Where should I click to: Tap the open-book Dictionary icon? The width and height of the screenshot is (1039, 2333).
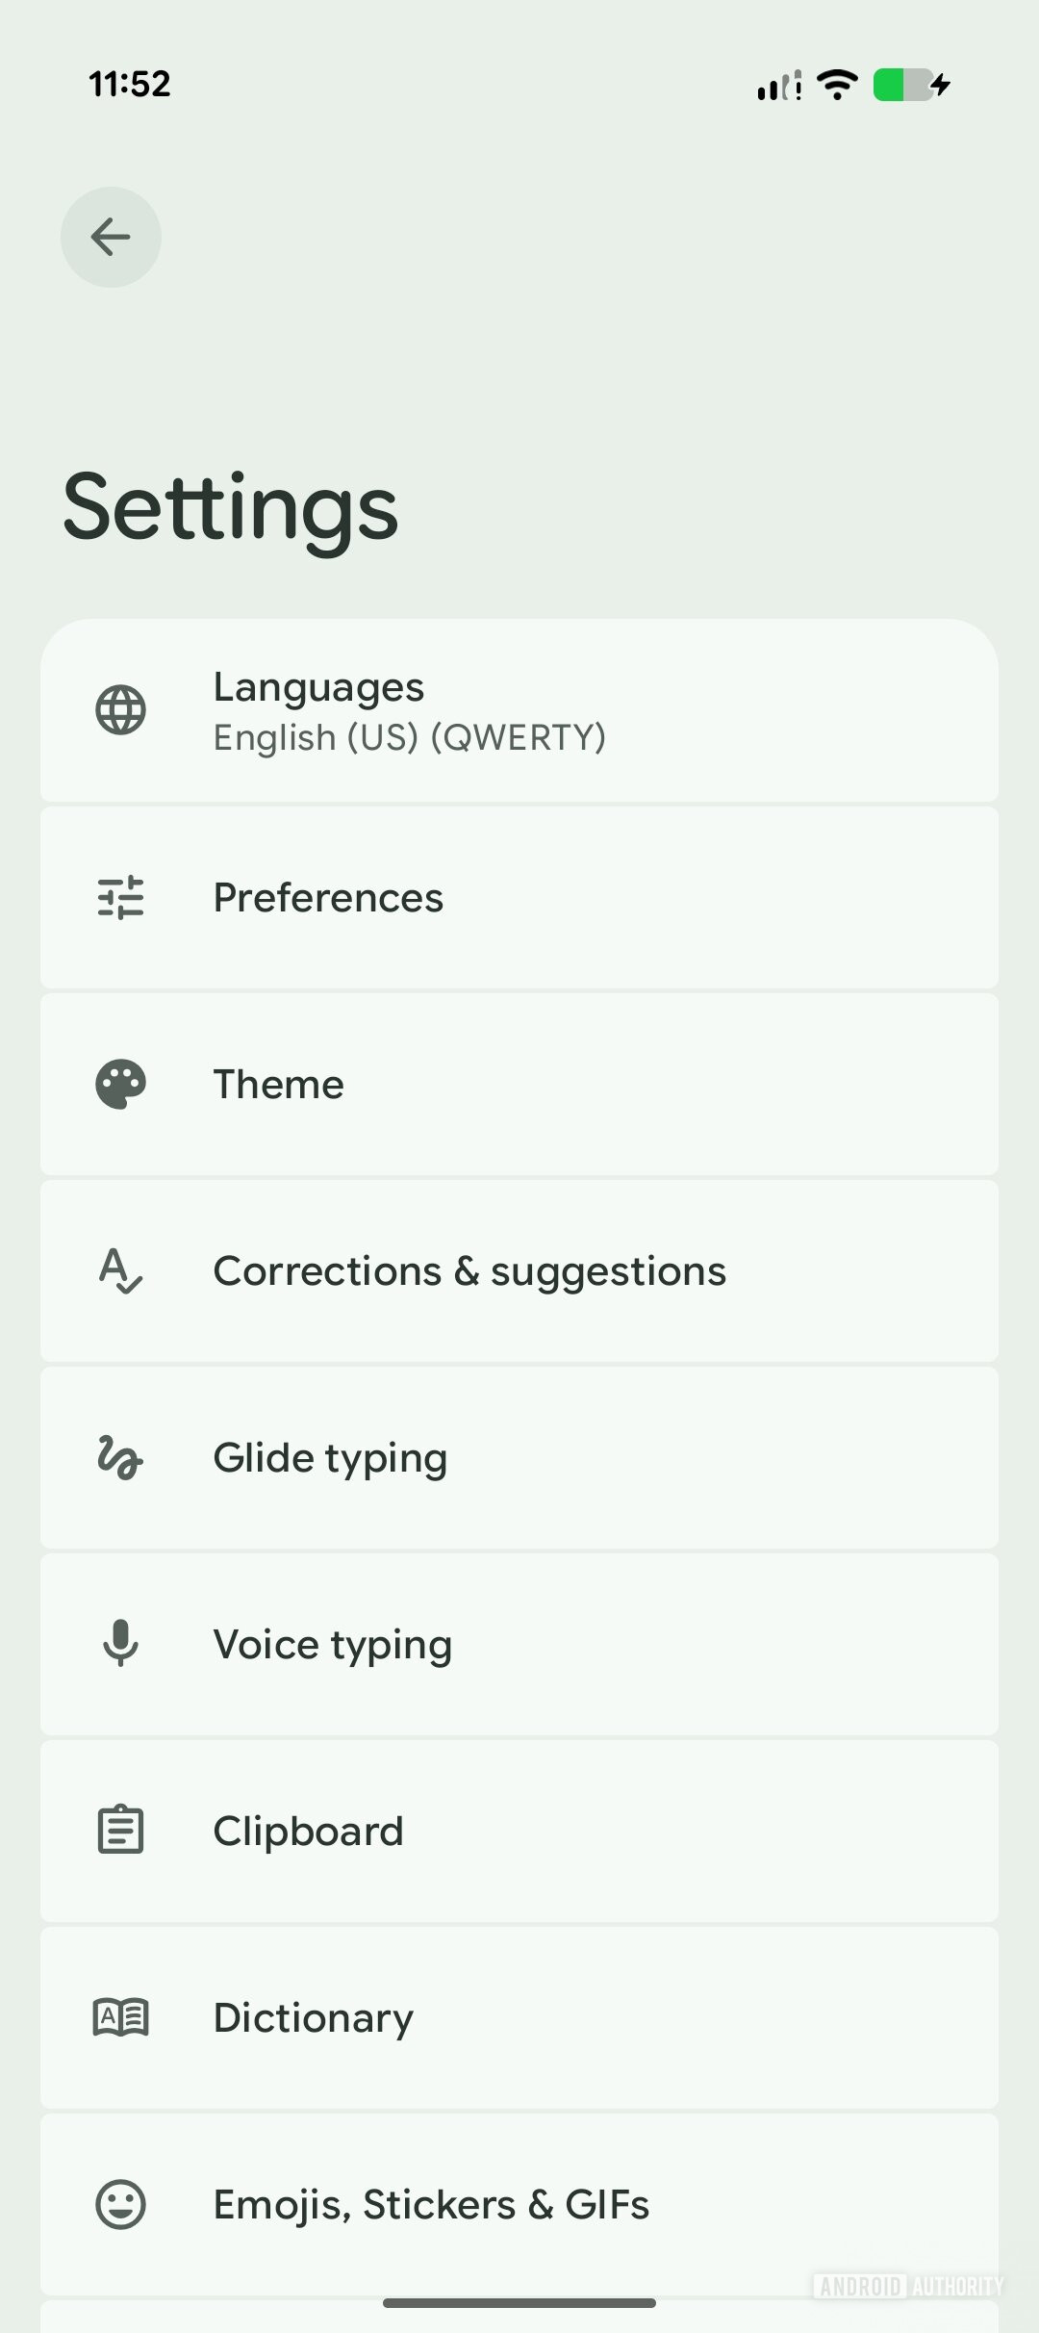(x=120, y=2016)
